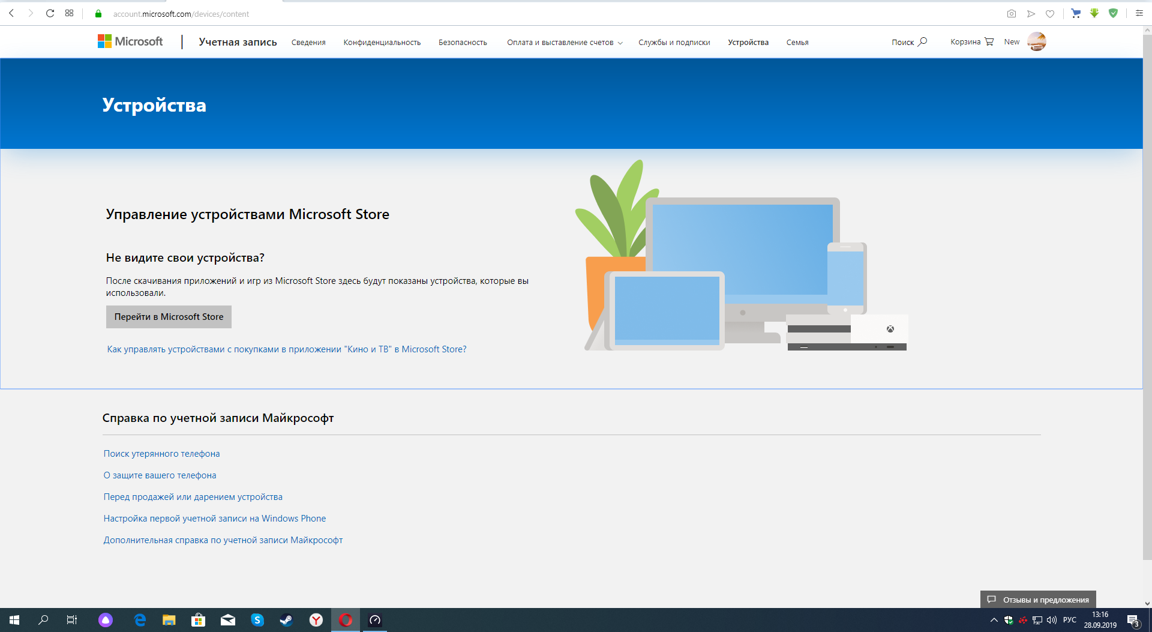Click Отзывы и предложения feedback button

(x=1038, y=600)
